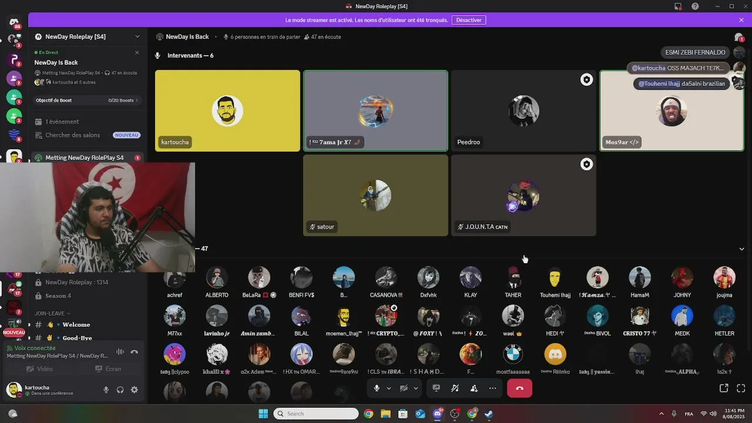Deafen audio using the headphones icon

120,390
